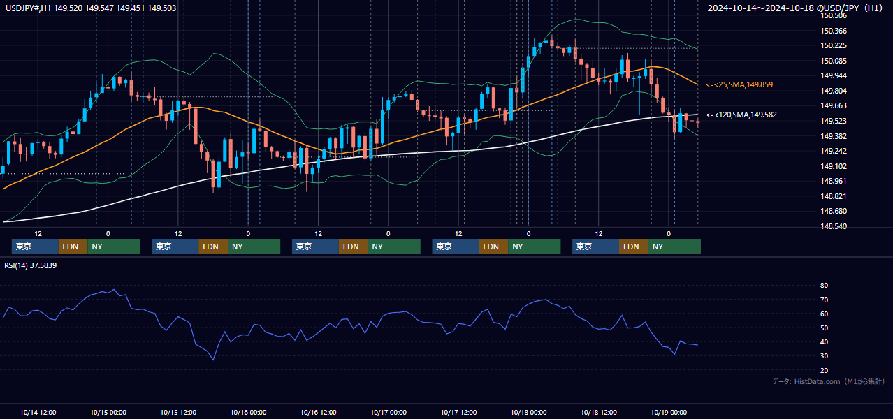This screenshot has height=419, width=893.
Task: Select the 10/19 00:00 time axis label
Action: 669,412
